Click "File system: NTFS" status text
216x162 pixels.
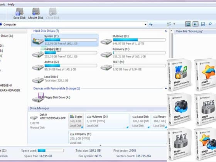pyautogui.click(x=90, y=156)
